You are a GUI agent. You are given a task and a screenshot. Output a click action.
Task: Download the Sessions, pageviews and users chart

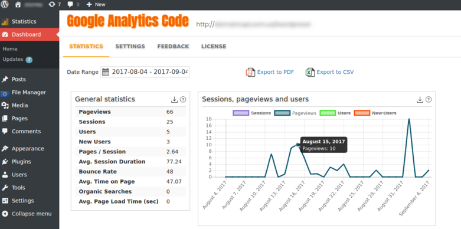[x=420, y=99]
